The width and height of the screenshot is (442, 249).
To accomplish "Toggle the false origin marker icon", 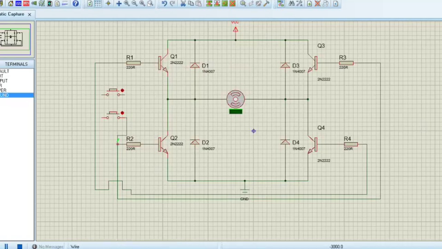I will click(x=108, y=3).
